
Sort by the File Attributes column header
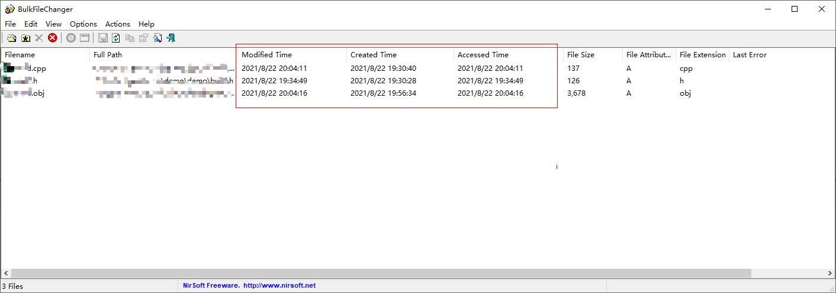click(x=649, y=55)
